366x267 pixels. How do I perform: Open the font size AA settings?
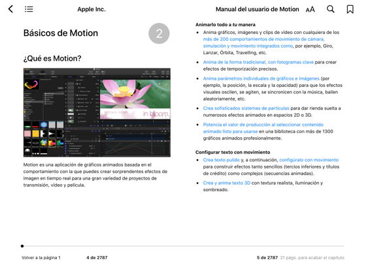click(x=310, y=9)
